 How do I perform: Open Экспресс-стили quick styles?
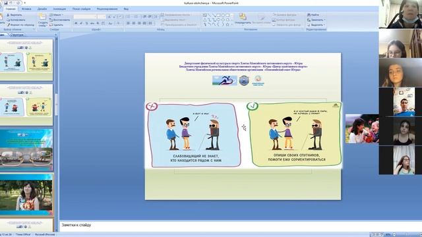coord(261,19)
